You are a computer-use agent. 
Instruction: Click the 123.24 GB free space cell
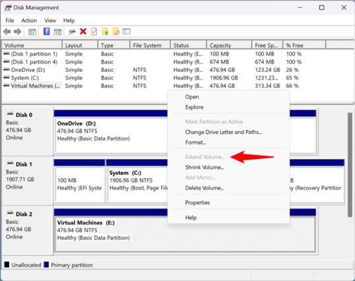(x=267, y=70)
